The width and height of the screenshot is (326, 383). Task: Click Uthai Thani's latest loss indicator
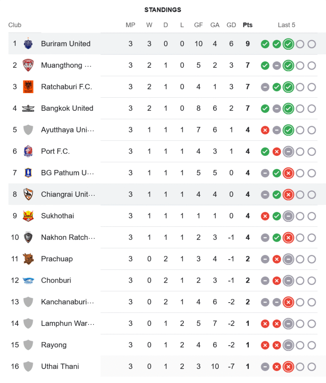288,367
